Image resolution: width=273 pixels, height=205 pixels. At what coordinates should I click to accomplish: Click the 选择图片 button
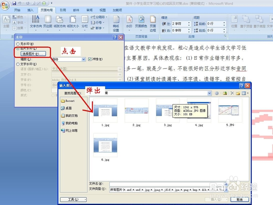click(x=33, y=54)
